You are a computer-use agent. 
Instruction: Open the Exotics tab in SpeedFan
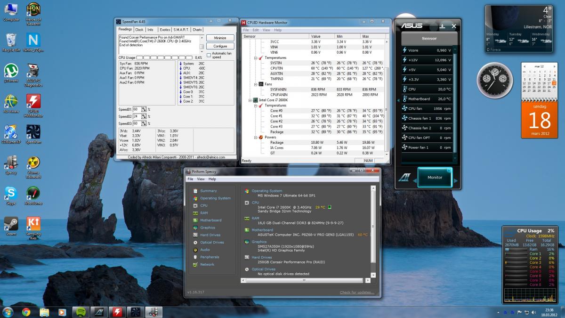(165, 30)
